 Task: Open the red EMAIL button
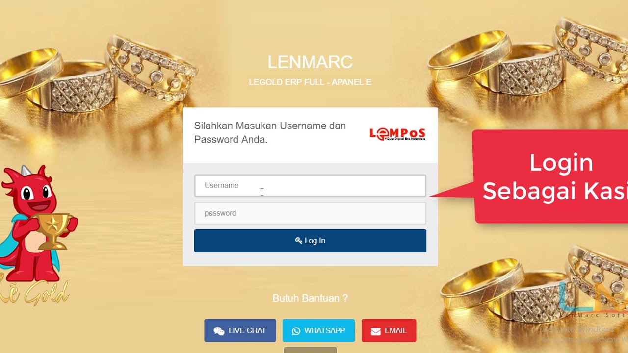389,330
